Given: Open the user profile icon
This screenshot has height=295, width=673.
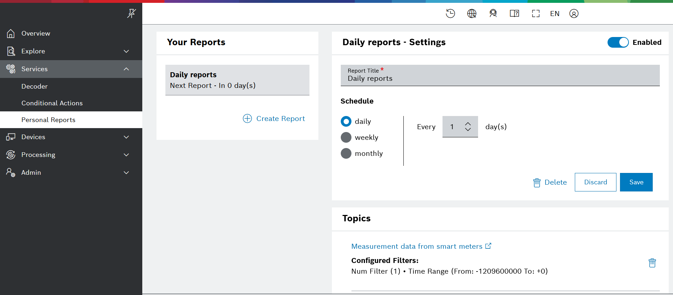Looking at the screenshot, I should tap(574, 14).
